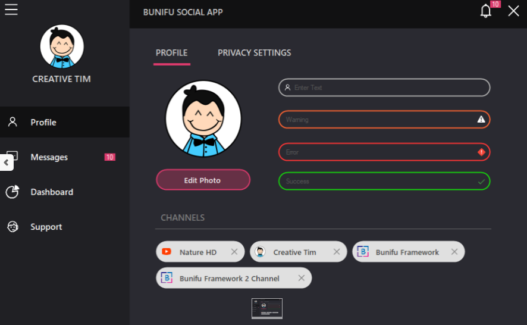
Task: Click the notification bell icon
Action: (x=485, y=11)
